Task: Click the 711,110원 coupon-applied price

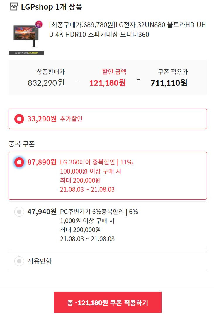Action: (x=169, y=83)
